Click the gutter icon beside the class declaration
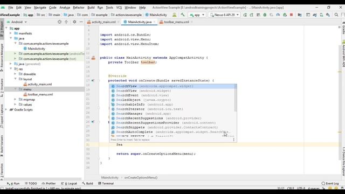The height and width of the screenshot is (194, 345). tap(93, 58)
